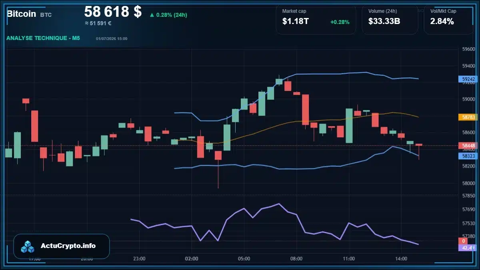
Task: Click the 58200 price axis label
Action: [468, 166]
